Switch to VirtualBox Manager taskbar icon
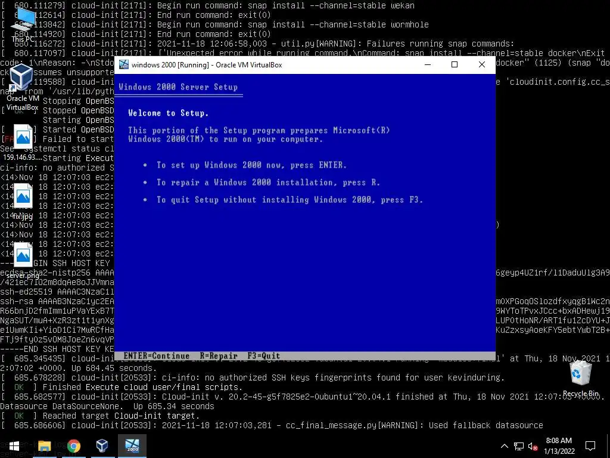Screen dimensions: 610x458 [x=102, y=446]
